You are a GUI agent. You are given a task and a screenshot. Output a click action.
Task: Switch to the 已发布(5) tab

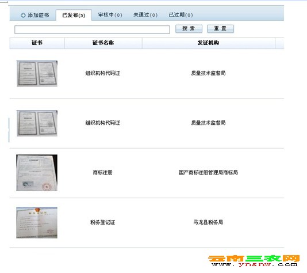click(74, 15)
